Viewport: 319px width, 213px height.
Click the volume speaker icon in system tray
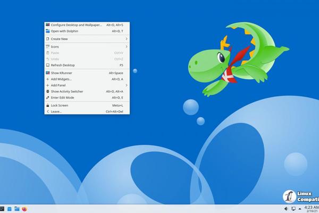pos(286,209)
